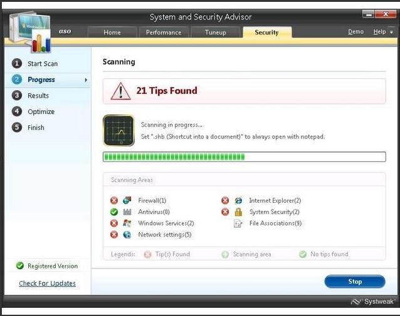400x316 pixels.
Task: Click the 'Internet Explorer(2)' label
Action: 275,201
